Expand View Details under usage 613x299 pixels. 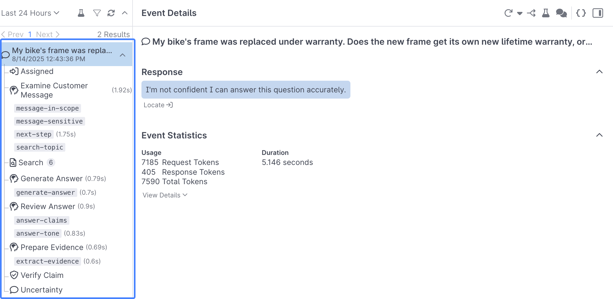(x=165, y=195)
